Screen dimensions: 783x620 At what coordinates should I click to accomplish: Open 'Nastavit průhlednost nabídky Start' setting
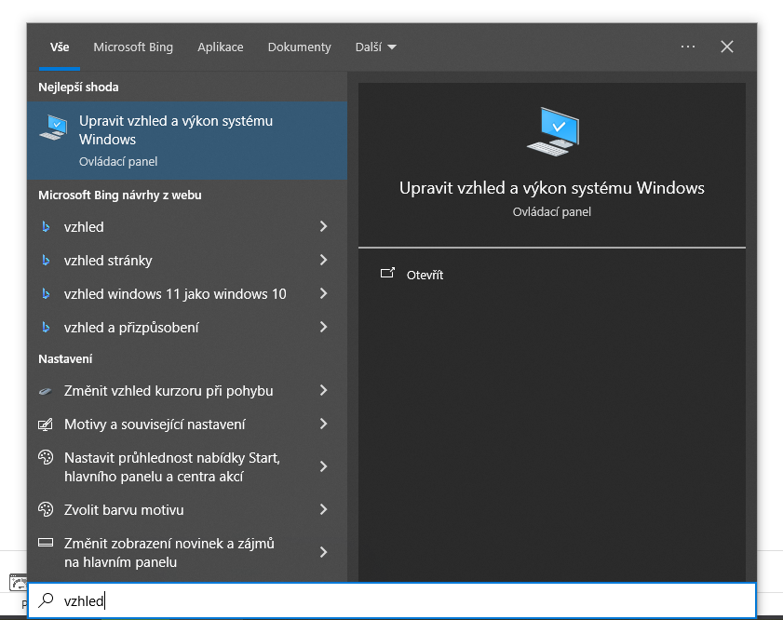click(x=187, y=466)
